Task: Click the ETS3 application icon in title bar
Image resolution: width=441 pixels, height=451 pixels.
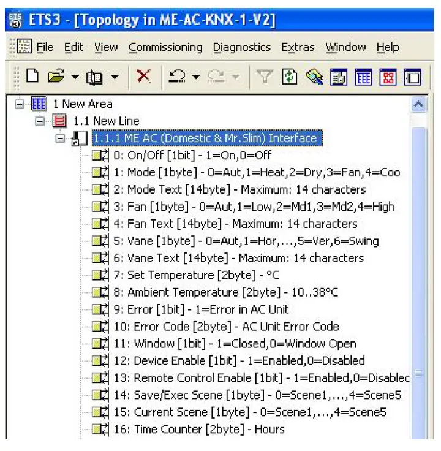Action: (15, 20)
